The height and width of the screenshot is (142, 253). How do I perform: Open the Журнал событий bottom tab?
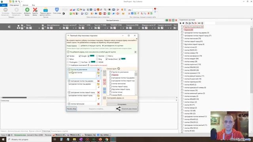[35, 131]
